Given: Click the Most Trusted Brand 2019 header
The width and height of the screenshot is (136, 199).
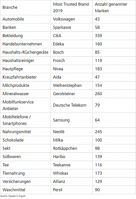Looking at the screenshot, I should (x=71, y=7).
